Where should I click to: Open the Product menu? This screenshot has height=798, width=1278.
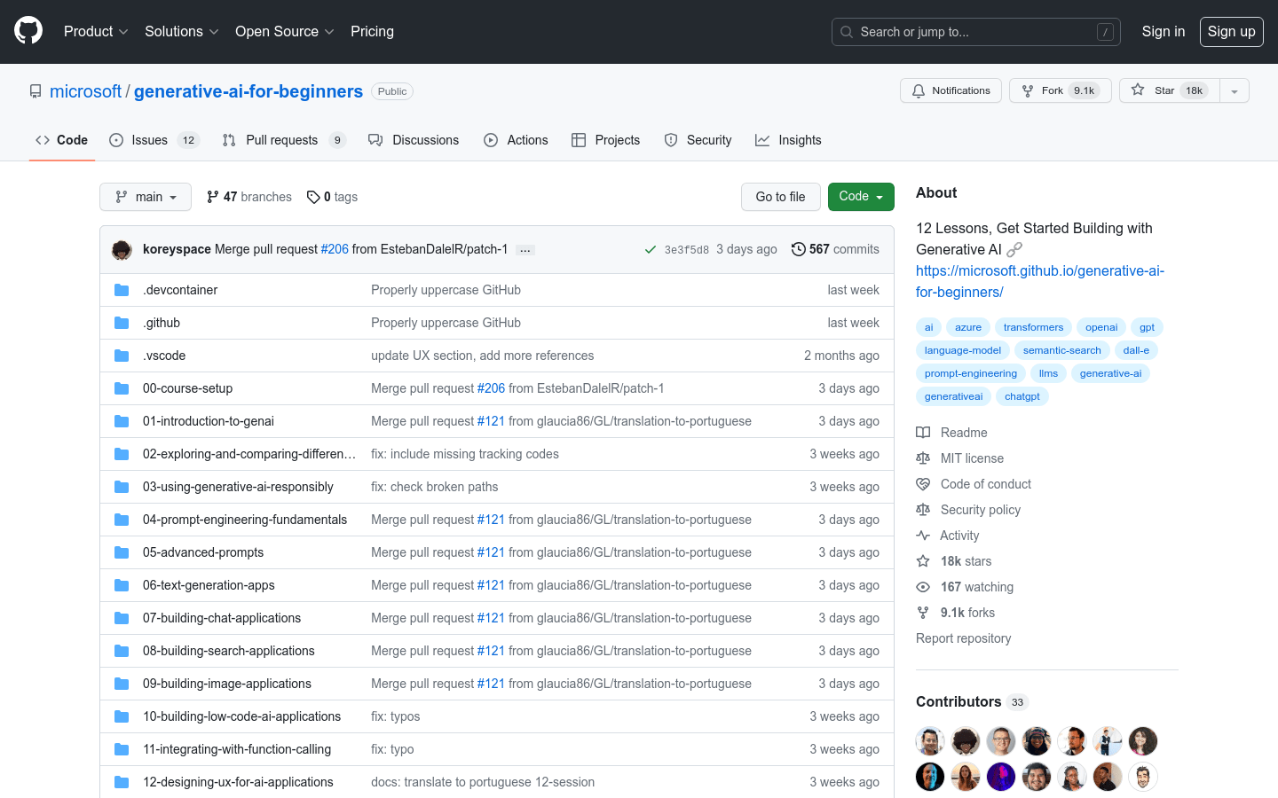pyautogui.click(x=96, y=31)
